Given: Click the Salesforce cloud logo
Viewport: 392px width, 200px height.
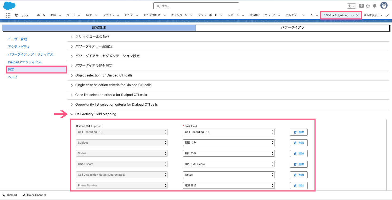Looking at the screenshot, I should (x=9, y=5).
